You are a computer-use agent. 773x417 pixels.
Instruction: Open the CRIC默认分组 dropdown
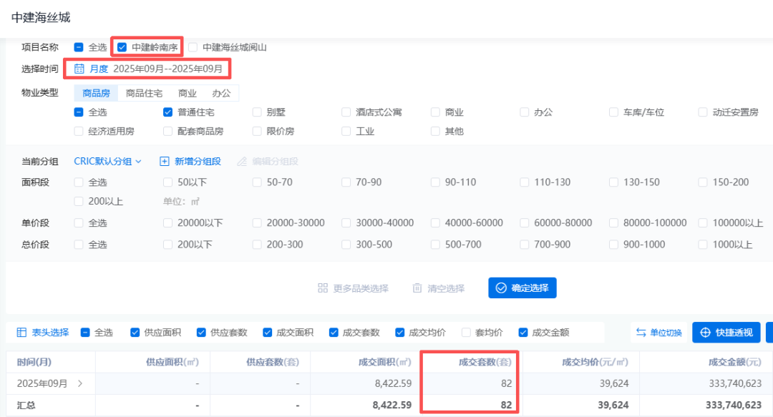pyautogui.click(x=107, y=161)
